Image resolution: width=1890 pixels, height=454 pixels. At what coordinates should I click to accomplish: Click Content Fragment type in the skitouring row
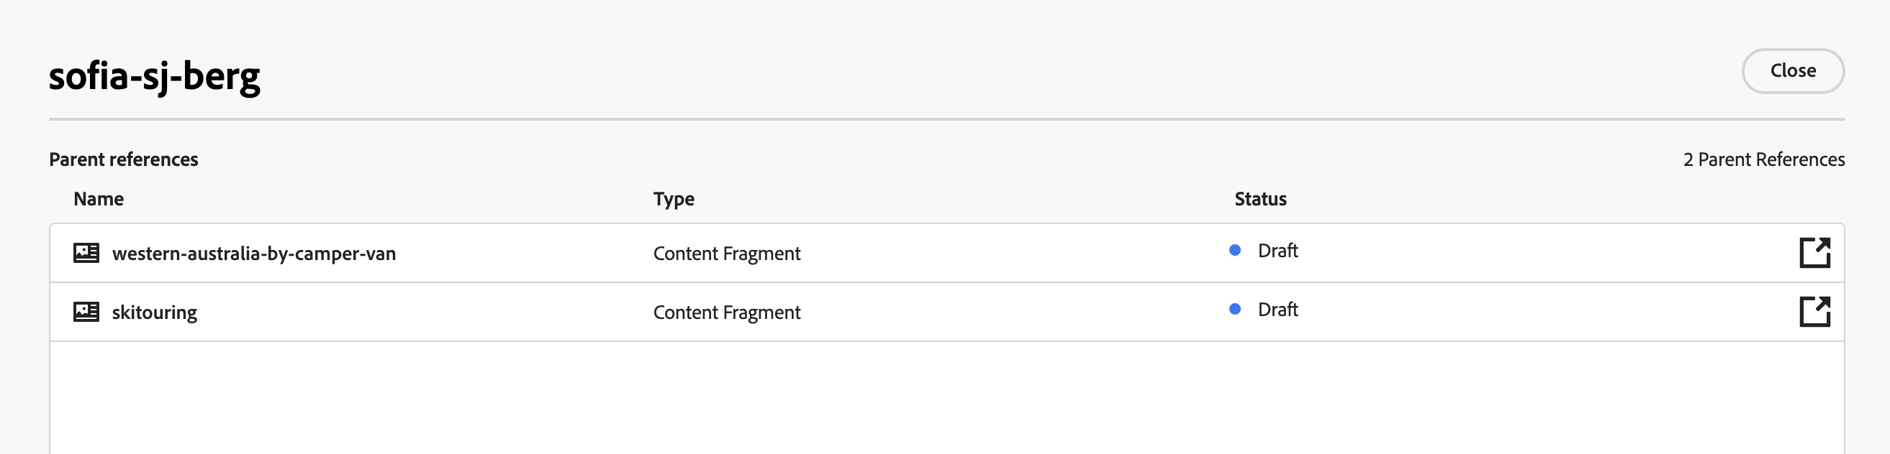click(x=726, y=312)
